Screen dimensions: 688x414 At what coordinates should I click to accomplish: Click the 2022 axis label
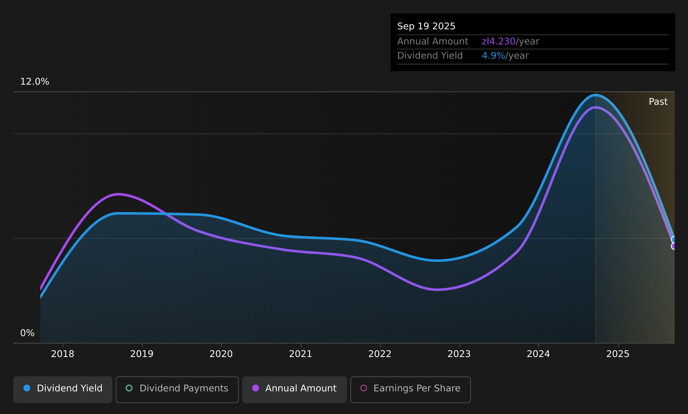pyautogui.click(x=380, y=354)
